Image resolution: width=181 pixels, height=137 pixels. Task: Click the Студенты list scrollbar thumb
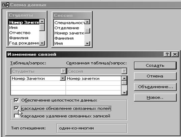tap(42, 27)
